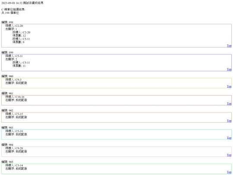Screen dimensions: 233x175
Task: Click the '編號: 899' label
Action: tap(7, 53)
